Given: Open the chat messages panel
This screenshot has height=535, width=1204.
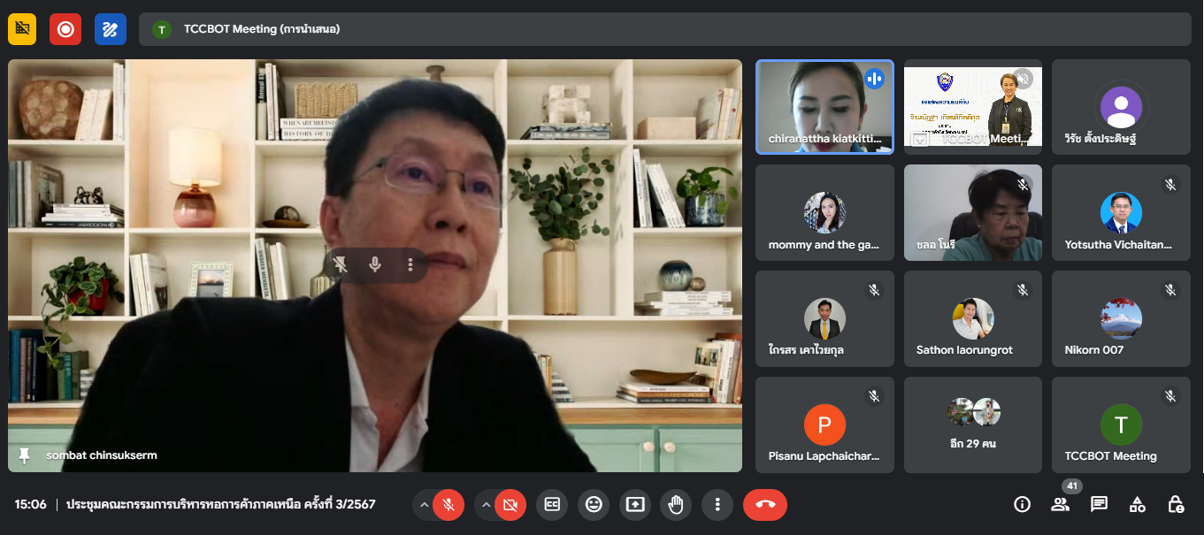Looking at the screenshot, I should pos(1099,505).
